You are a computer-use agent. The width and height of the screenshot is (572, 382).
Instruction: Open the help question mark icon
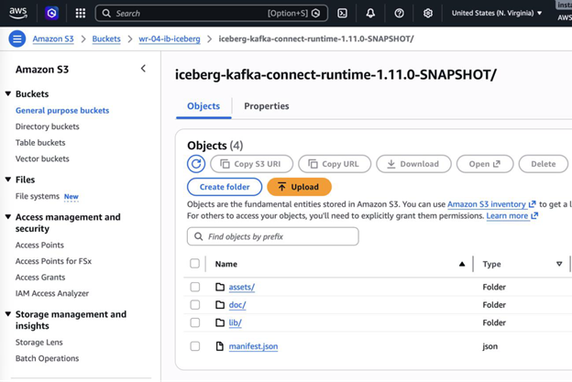tap(399, 14)
